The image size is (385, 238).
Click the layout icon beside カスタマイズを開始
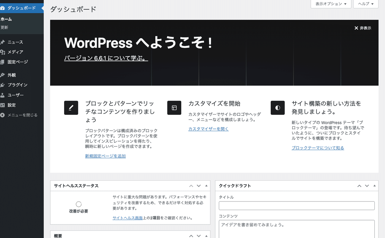(174, 108)
